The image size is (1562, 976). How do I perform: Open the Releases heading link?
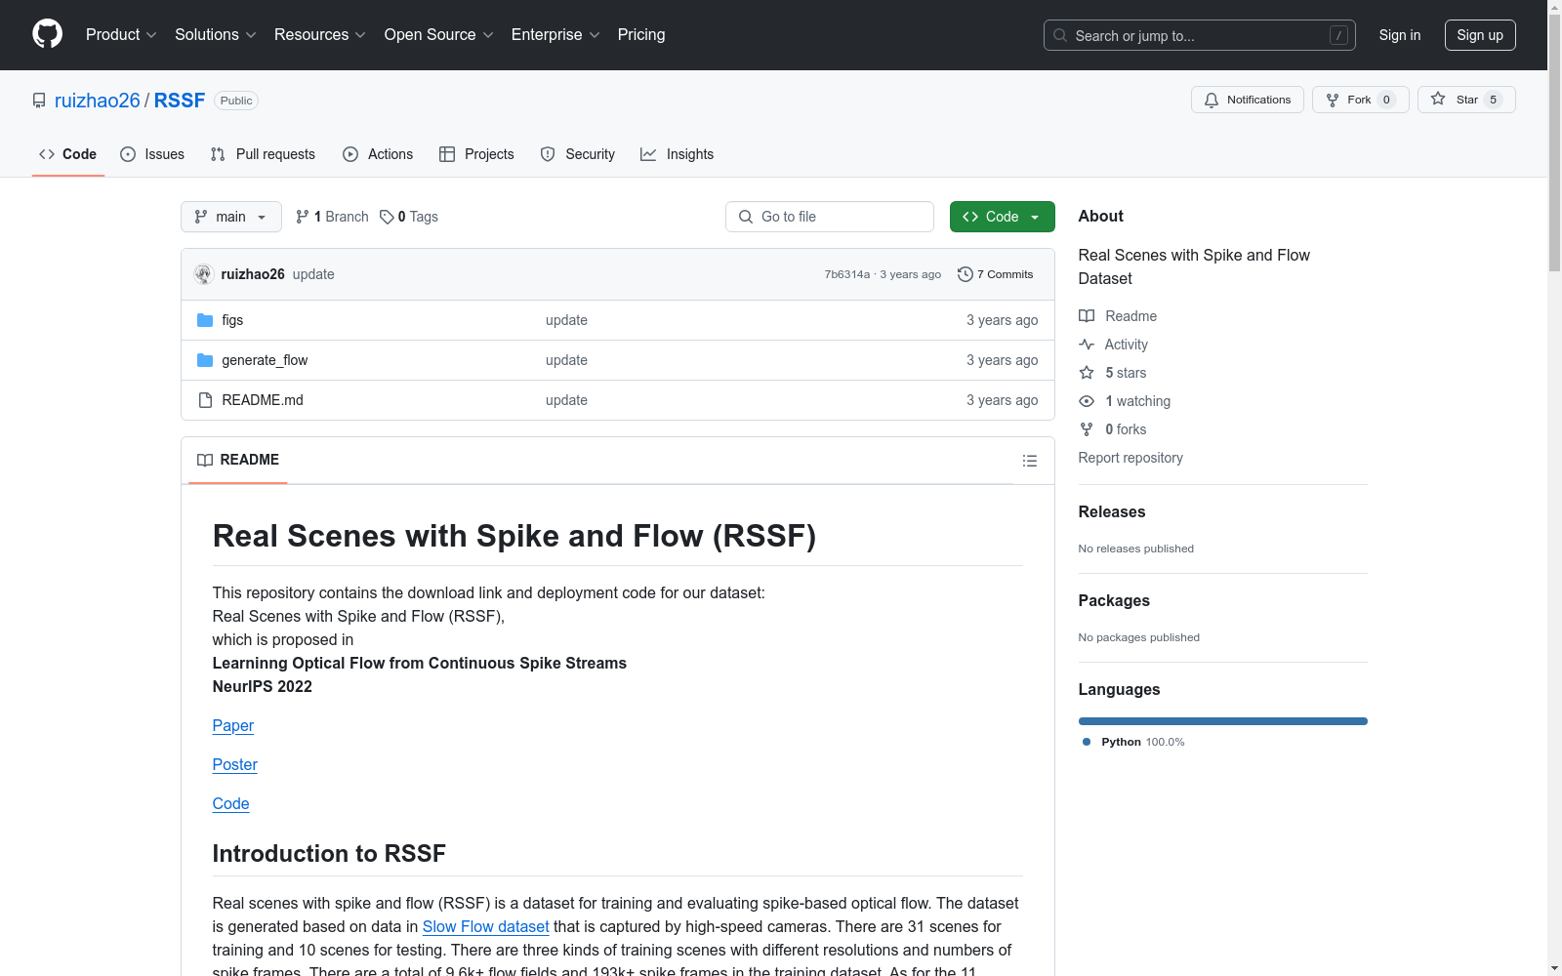pyautogui.click(x=1112, y=511)
